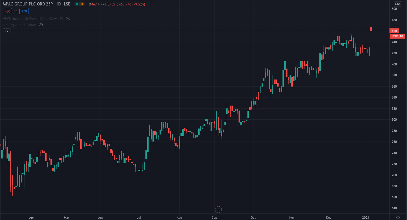Click the Jul label on the time axis
The width and height of the screenshot is (407, 220).
coord(139,217)
